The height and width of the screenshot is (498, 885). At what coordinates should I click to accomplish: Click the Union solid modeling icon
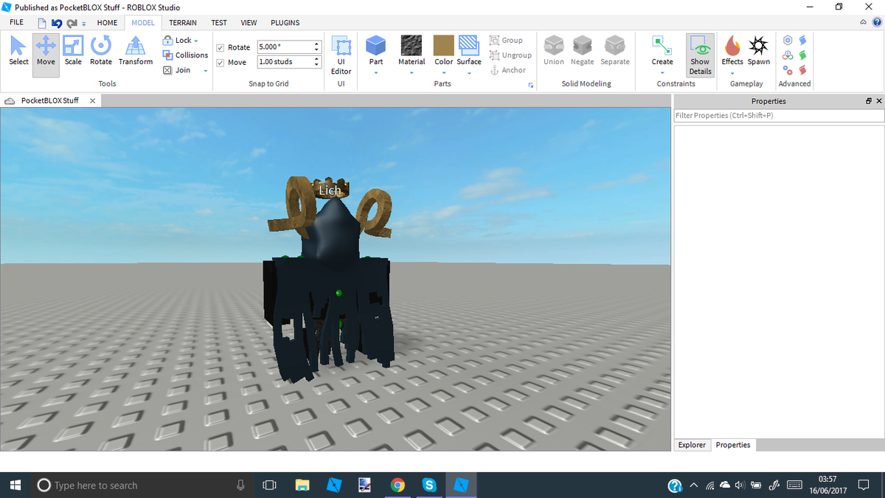(554, 45)
